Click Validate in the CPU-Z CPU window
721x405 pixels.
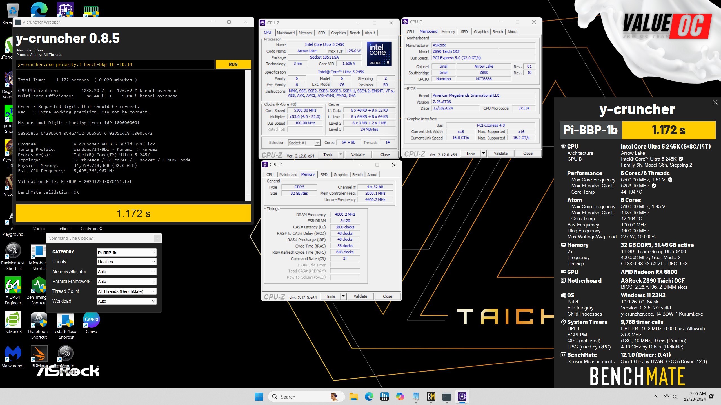[x=358, y=154]
